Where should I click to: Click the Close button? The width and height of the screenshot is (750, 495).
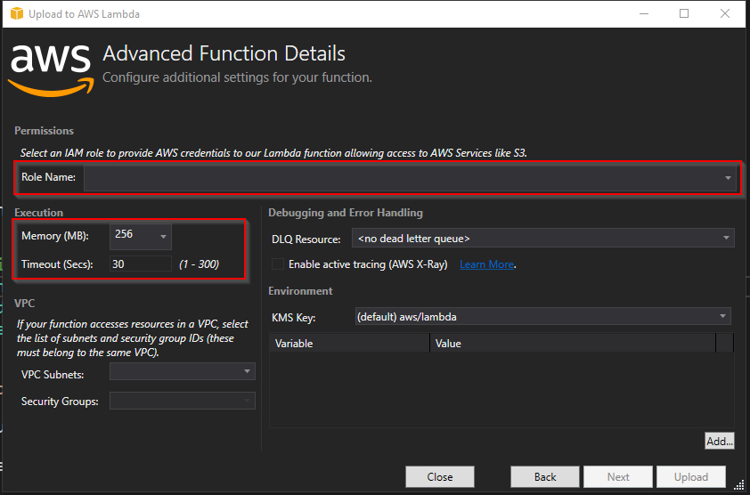(x=440, y=477)
